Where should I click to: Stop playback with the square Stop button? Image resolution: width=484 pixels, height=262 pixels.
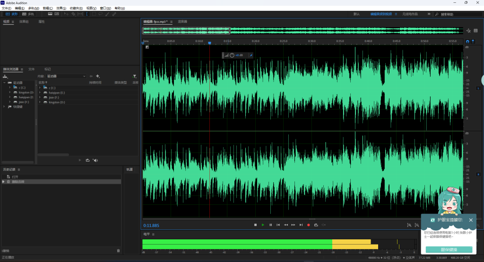(255, 225)
